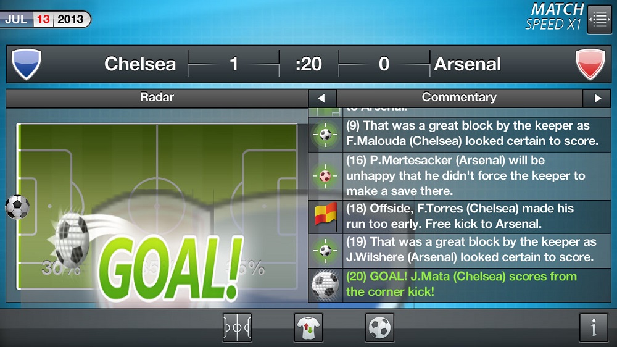The height and width of the screenshot is (347, 617).
Task: Select the goal ball icon at minute 20
Action: click(325, 285)
